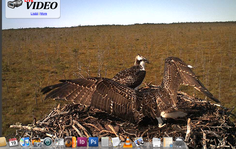Viewport: 236px width, 149px height.
Task: Open the Calculator app in the Dock
Action: (105, 142)
